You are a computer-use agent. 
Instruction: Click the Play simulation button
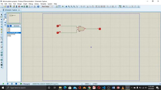(3, 84)
